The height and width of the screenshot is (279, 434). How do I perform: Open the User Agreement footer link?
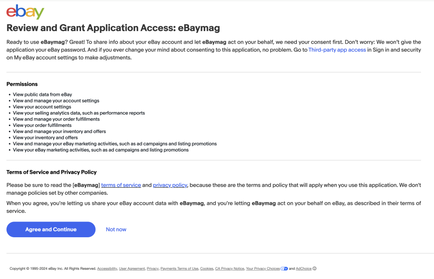tap(132, 268)
